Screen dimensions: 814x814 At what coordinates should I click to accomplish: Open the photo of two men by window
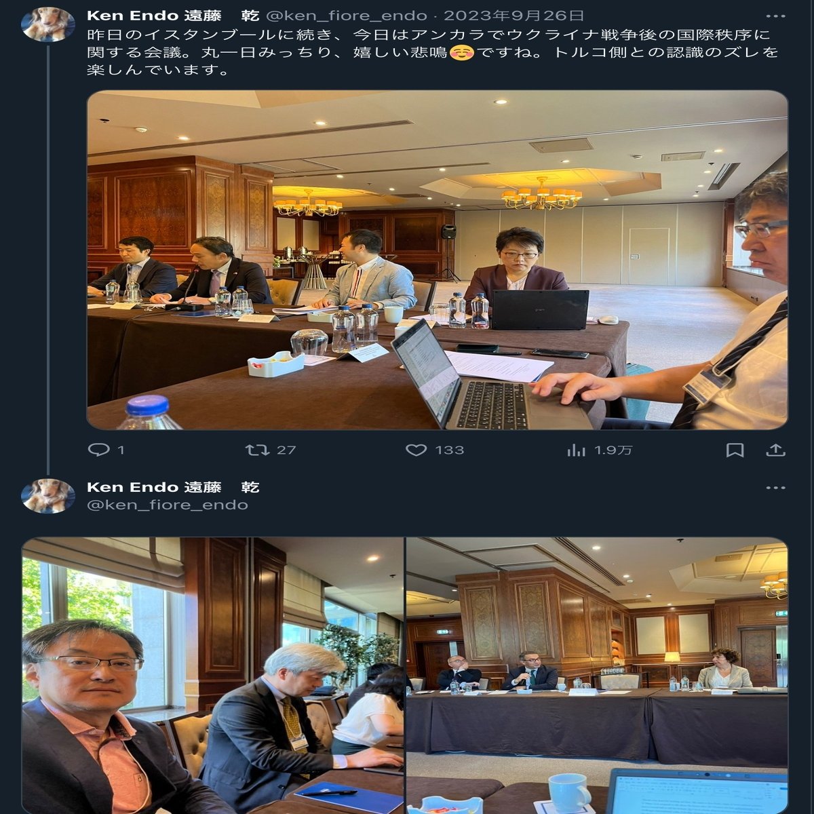(213, 676)
